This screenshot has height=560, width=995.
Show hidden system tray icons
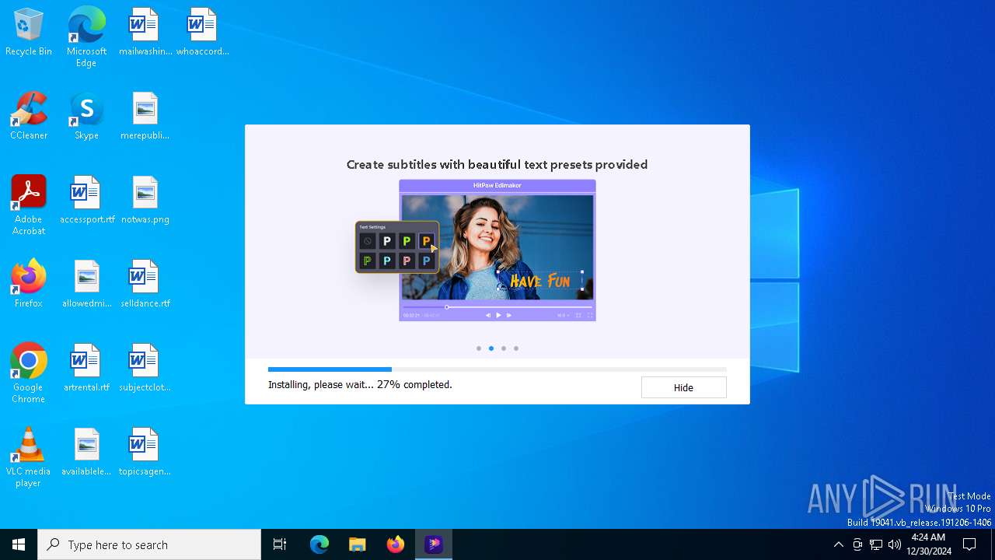point(838,544)
